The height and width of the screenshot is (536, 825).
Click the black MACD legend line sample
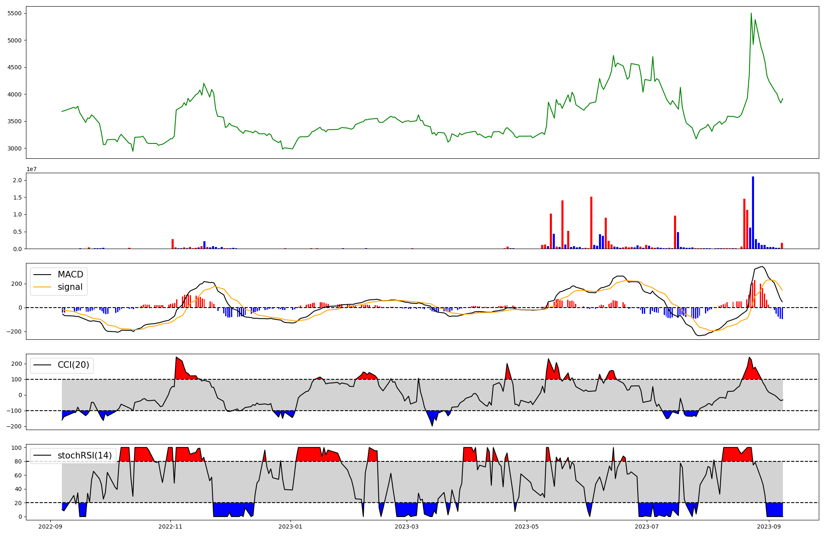tap(42, 275)
